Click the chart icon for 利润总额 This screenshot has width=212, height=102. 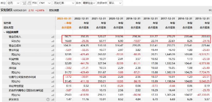click(53, 59)
